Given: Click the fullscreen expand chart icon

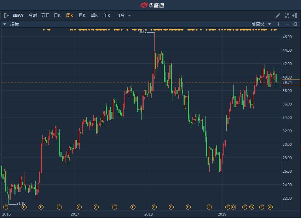Looking at the screenshot, I should [286, 16].
